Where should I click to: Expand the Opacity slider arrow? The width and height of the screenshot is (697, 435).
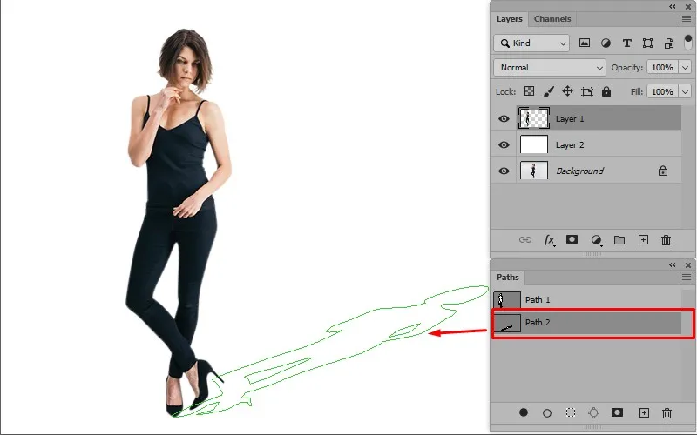click(x=685, y=68)
